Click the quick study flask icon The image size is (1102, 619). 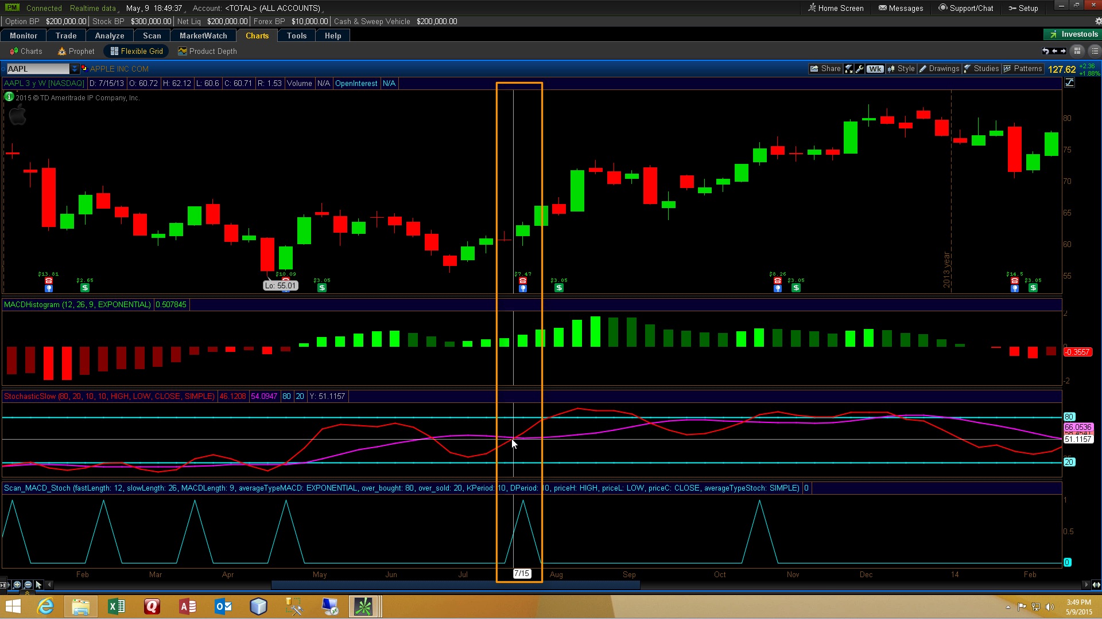[x=848, y=69]
